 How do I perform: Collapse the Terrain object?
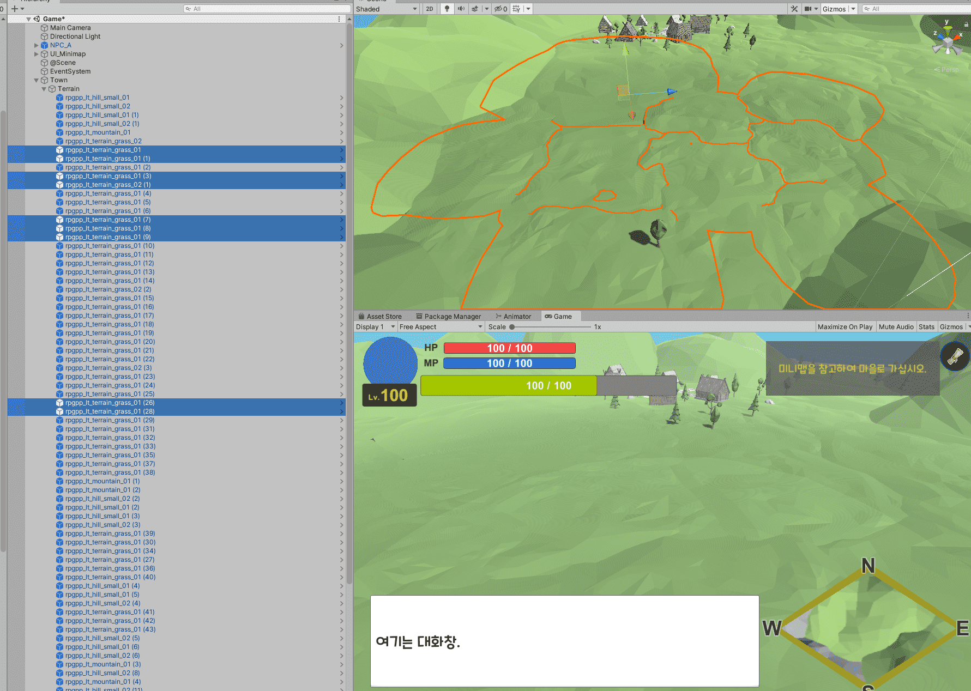[44, 89]
